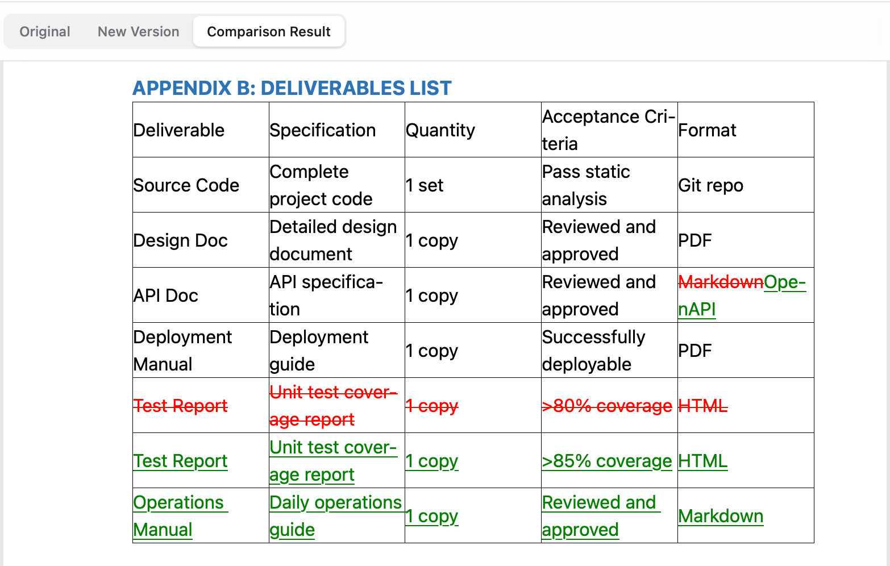The width and height of the screenshot is (890, 566).
Task: Click the Complete project code cell
Action: (x=337, y=185)
